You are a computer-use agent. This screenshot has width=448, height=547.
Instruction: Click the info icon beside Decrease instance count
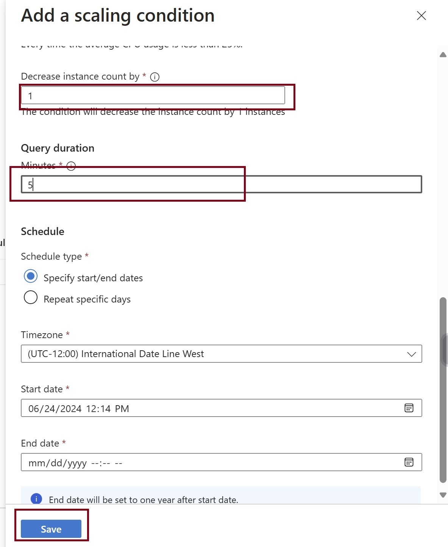pyautogui.click(x=155, y=77)
